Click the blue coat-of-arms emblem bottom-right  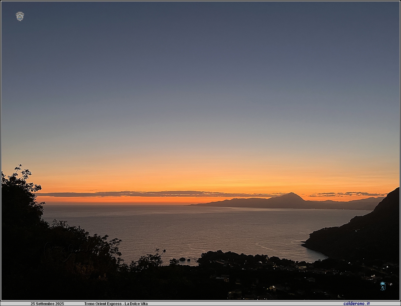(x=382, y=286)
